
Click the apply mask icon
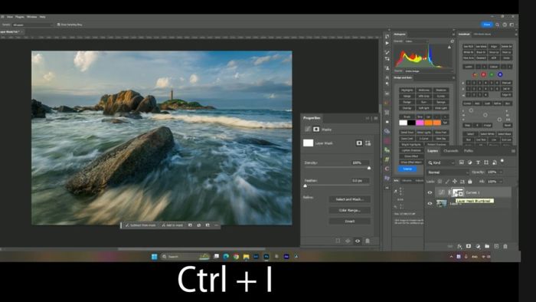click(348, 241)
